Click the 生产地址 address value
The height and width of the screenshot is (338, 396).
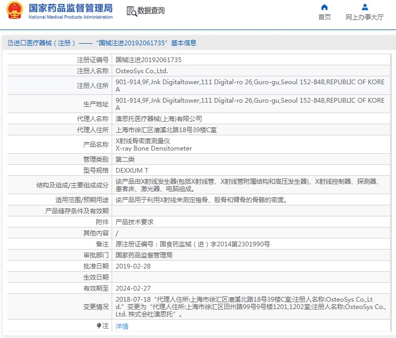click(x=250, y=104)
